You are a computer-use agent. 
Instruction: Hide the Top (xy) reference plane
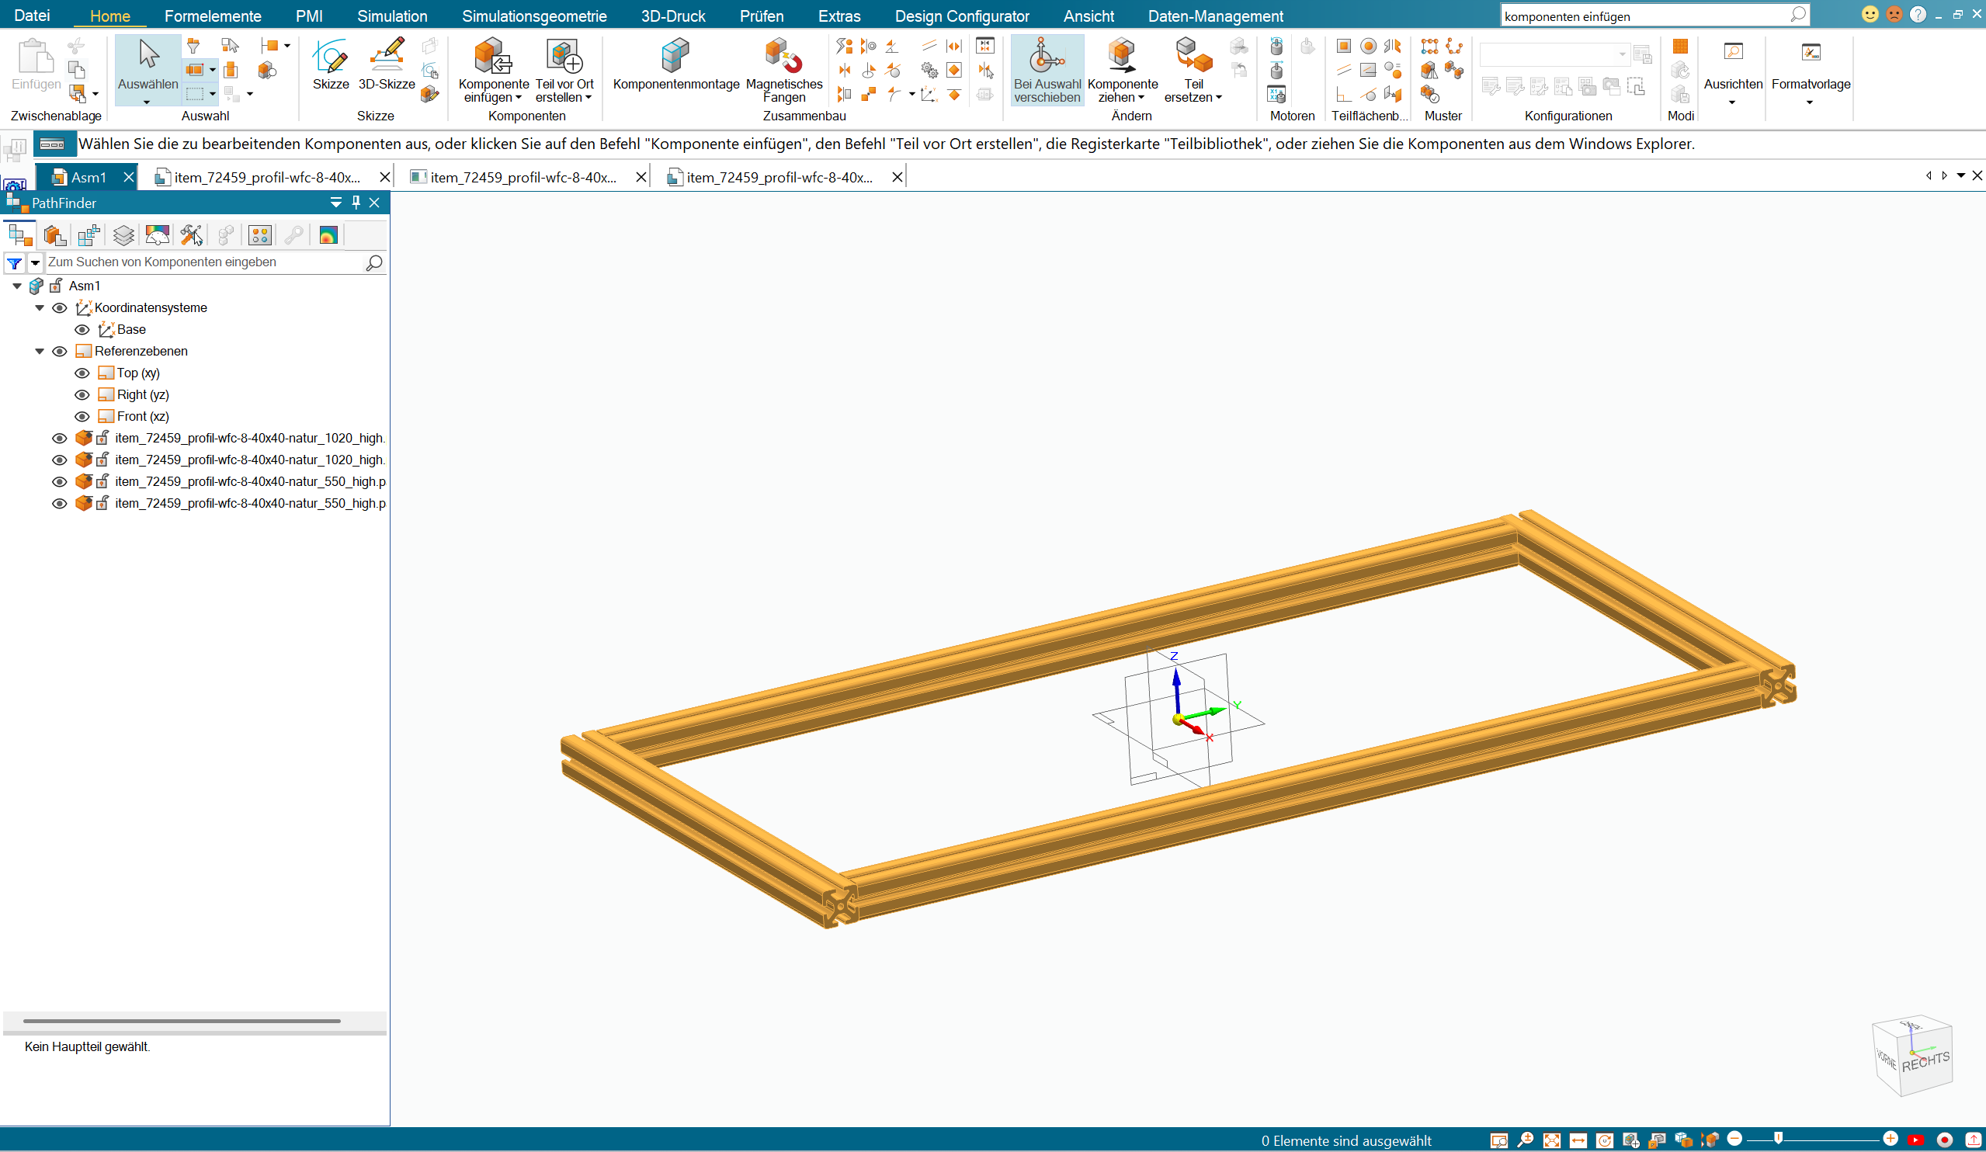click(x=82, y=373)
